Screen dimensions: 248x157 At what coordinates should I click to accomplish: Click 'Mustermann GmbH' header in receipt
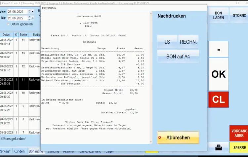click(89, 16)
